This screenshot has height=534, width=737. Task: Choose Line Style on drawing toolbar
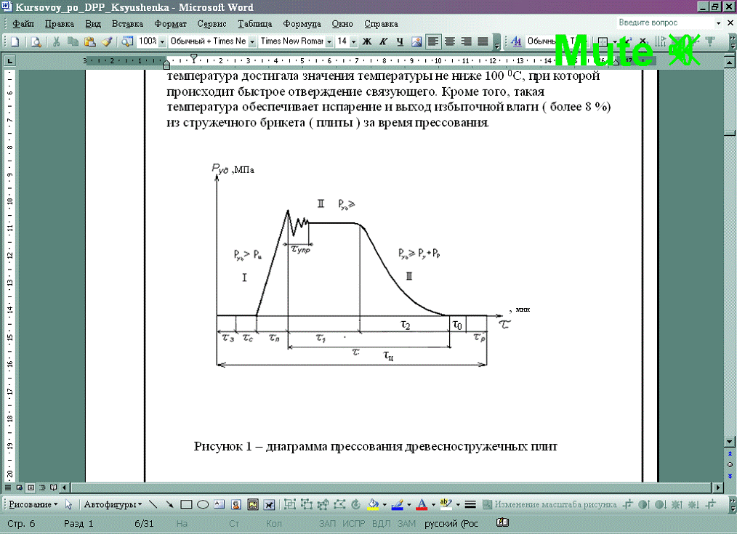(470, 504)
